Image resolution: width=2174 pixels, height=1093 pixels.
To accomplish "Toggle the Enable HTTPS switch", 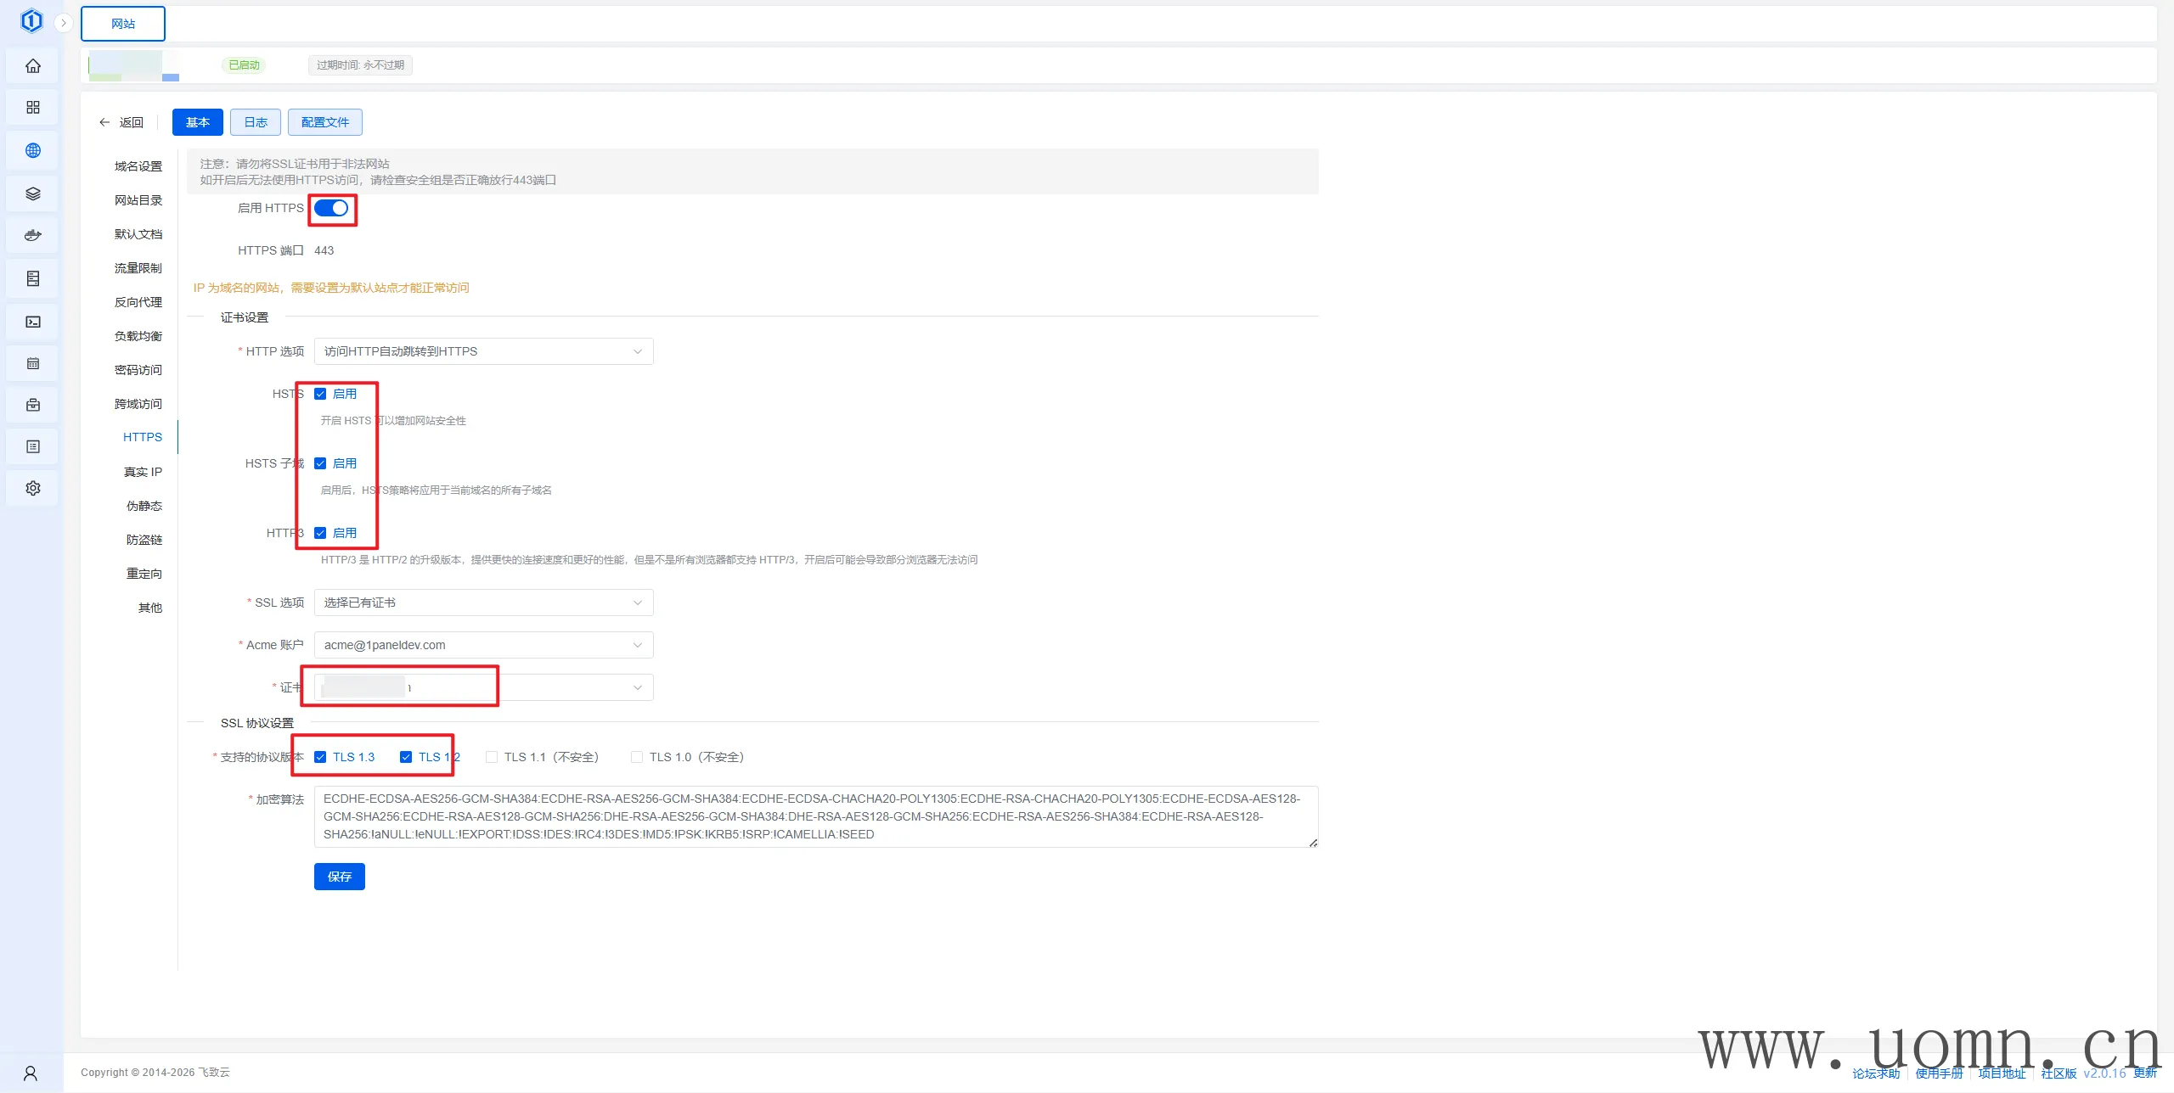I will [x=331, y=208].
